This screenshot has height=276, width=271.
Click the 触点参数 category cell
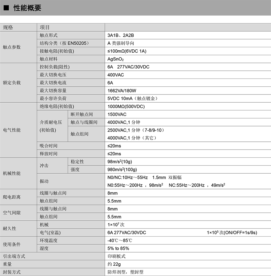click(x=12, y=47)
